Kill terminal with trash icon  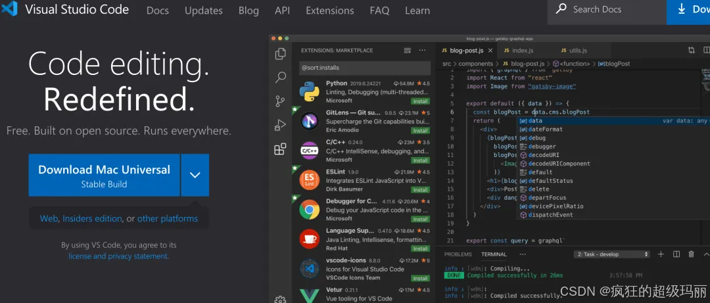pyautogui.click(x=691, y=254)
